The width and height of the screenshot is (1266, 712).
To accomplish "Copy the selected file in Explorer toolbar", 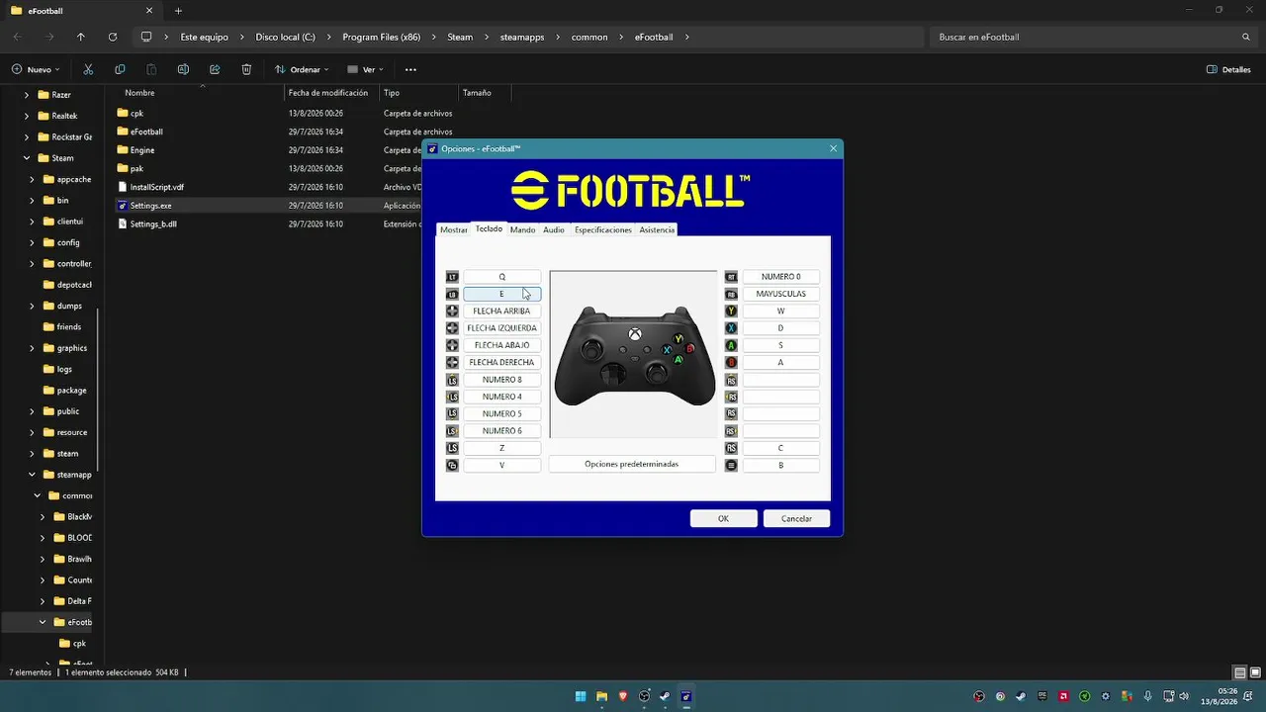I will tap(120, 69).
